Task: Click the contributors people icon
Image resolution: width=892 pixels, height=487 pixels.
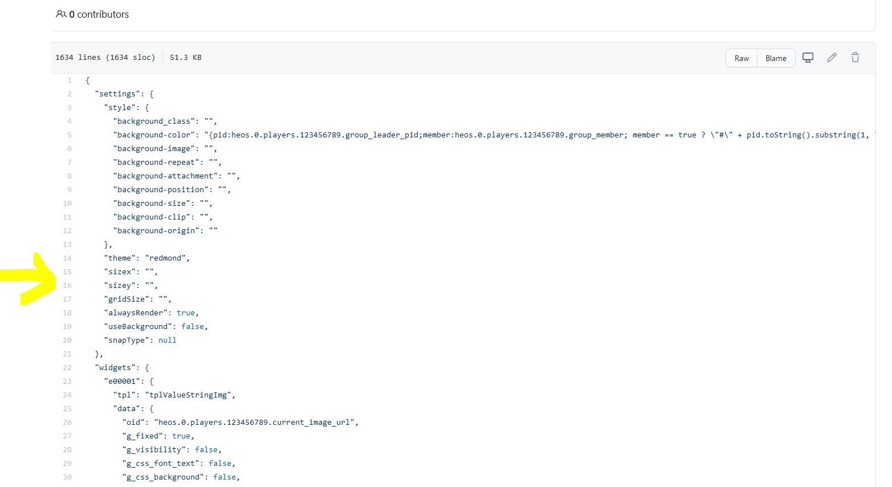Action: point(61,14)
